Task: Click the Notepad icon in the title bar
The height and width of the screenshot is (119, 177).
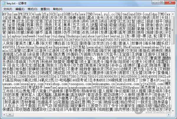Action: pyautogui.click(x=4, y=3)
